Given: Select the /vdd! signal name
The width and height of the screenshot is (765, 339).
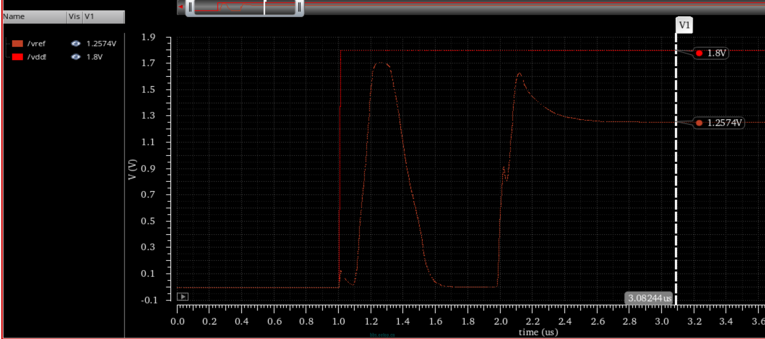Looking at the screenshot, I should click(37, 57).
